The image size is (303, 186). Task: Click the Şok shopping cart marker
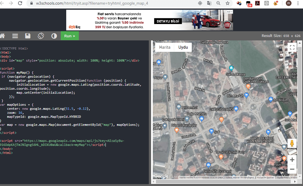coord(211,131)
